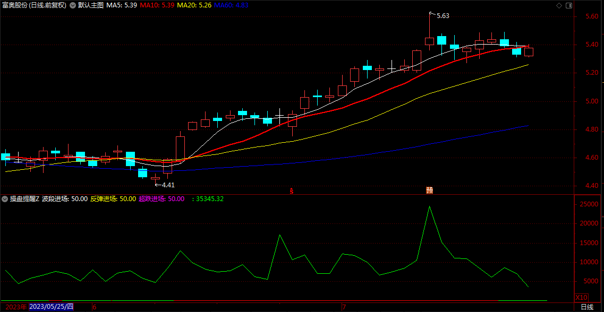Click the 预 forecast marker icon
The width and height of the screenshot is (604, 312).
[430, 190]
